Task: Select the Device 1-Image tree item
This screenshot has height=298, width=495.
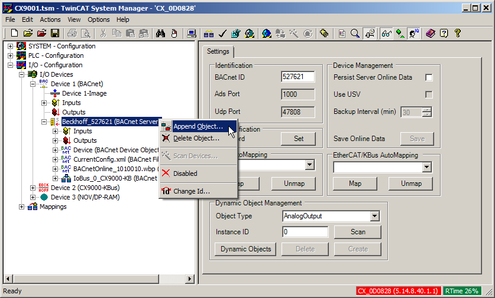Action: [85, 94]
